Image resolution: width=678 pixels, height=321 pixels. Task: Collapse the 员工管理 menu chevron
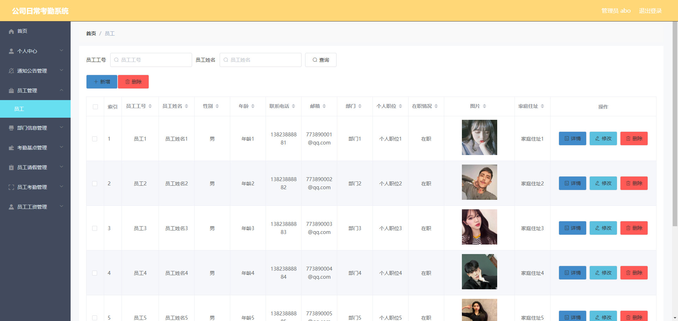(61, 90)
